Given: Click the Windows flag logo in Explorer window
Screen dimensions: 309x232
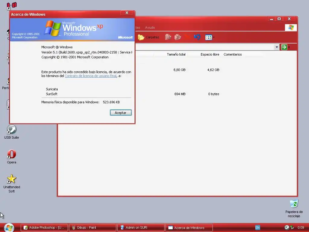Looking at the screenshot, I should point(291,27).
